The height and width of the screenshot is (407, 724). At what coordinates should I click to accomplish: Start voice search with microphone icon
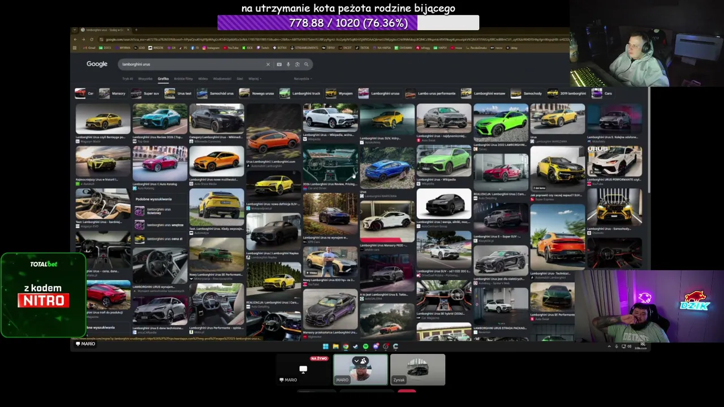[288, 64]
